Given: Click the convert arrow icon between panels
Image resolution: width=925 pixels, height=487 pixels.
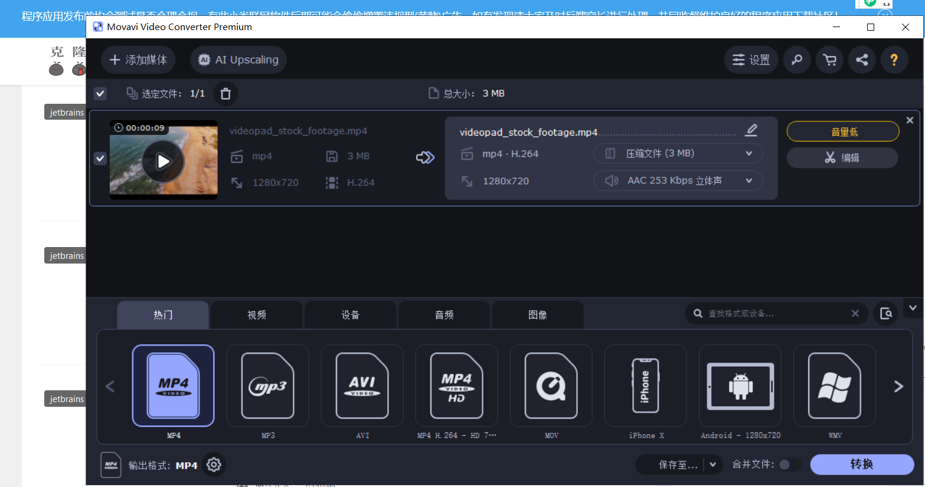Looking at the screenshot, I should [425, 157].
